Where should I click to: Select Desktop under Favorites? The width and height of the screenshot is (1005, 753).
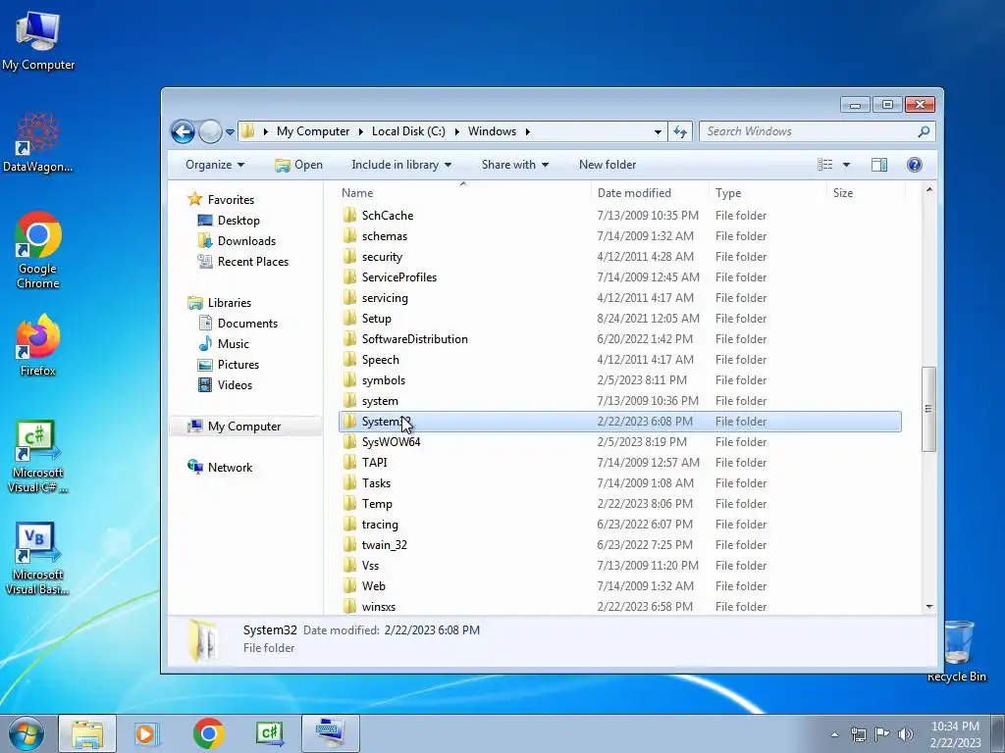[238, 221]
